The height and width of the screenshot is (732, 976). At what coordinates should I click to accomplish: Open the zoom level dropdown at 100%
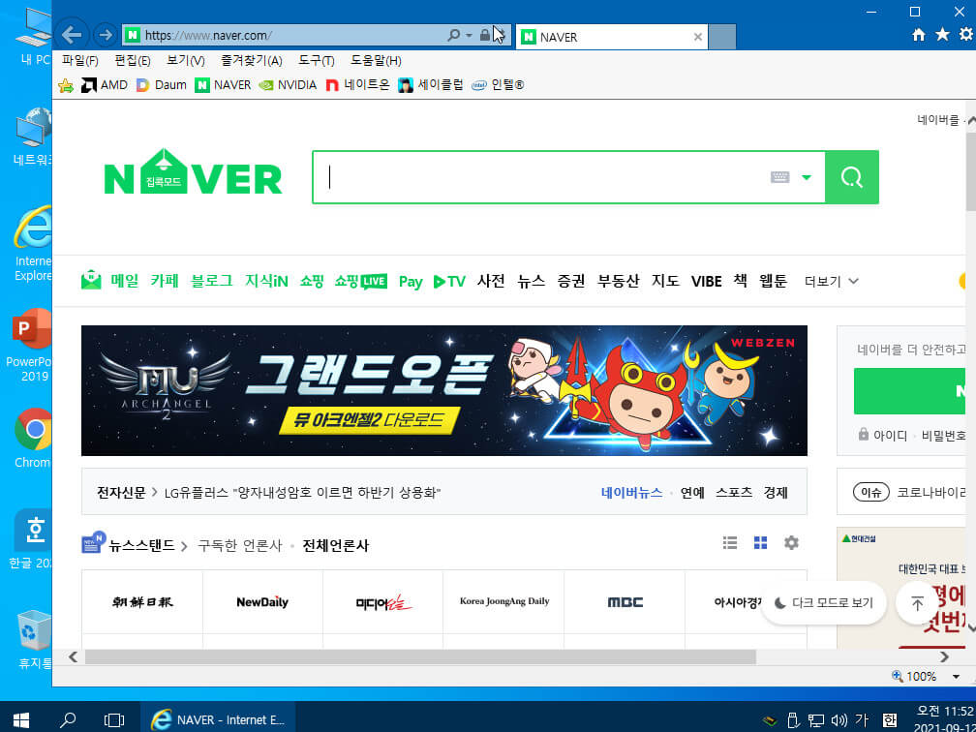point(956,677)
